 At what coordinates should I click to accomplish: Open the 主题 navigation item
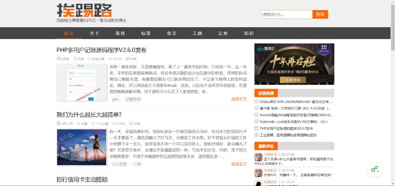click(x=197, y=33)
